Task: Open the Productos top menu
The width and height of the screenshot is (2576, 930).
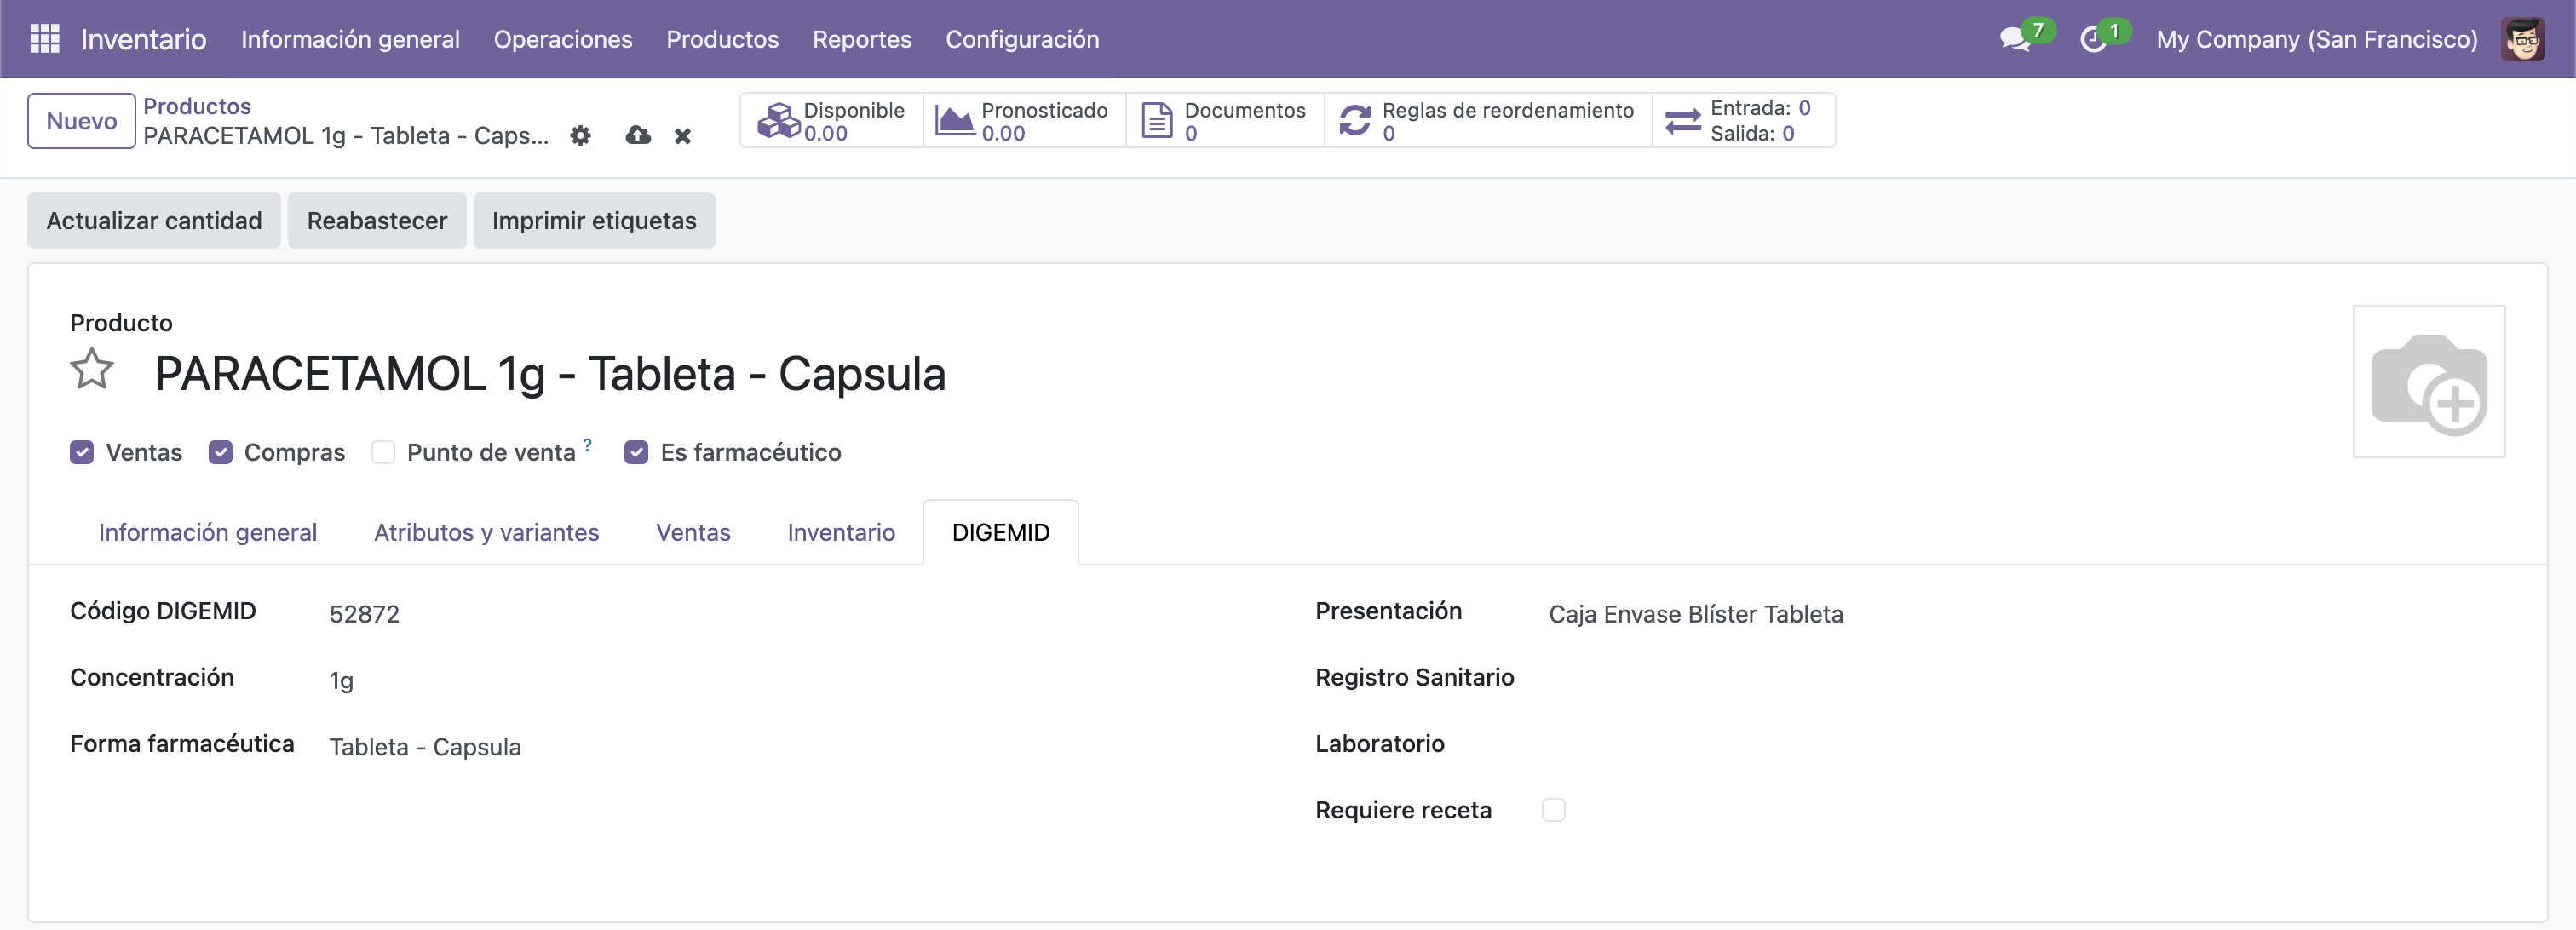Action: tap(722, 39)
